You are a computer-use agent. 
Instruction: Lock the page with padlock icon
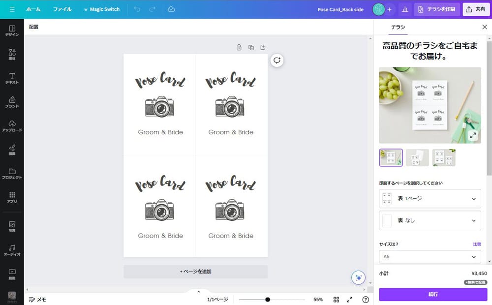[239, 48]
